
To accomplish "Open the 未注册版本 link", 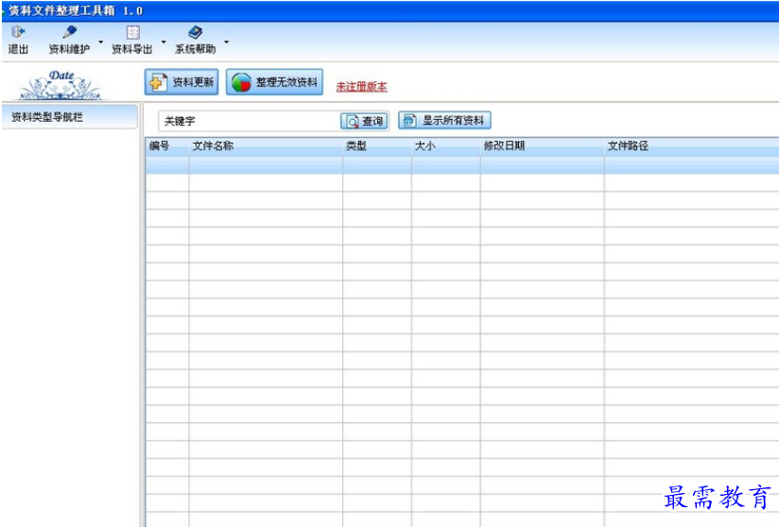I will click(x=362, y=86).
